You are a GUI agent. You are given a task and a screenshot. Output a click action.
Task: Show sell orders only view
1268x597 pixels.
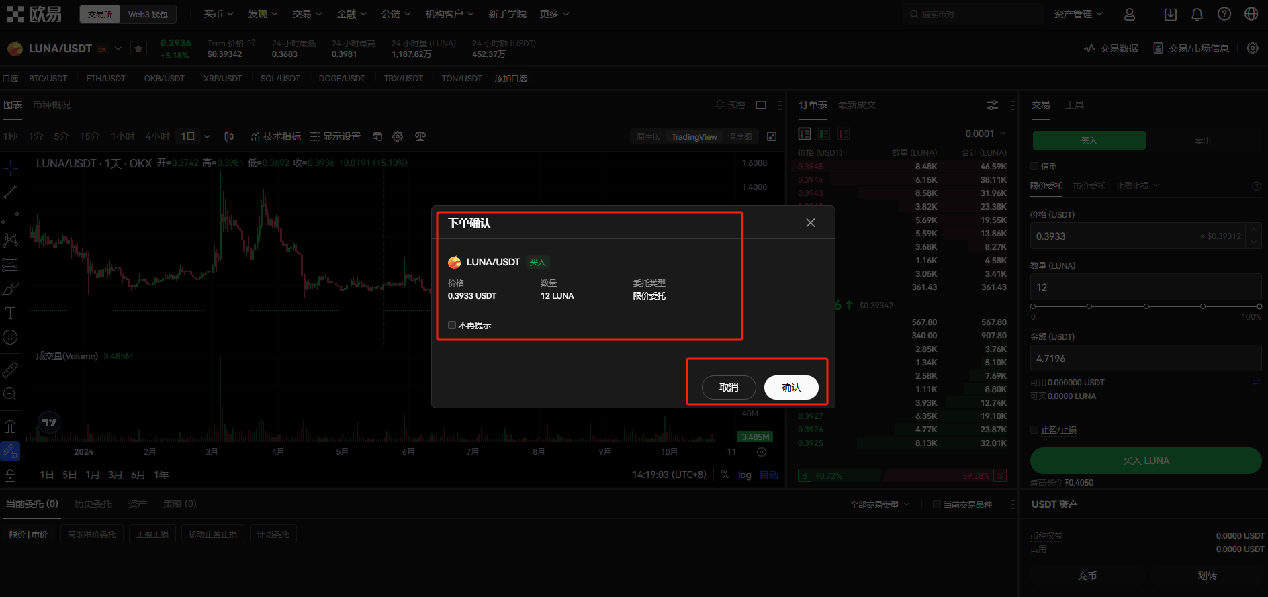[x=844, y=134]
